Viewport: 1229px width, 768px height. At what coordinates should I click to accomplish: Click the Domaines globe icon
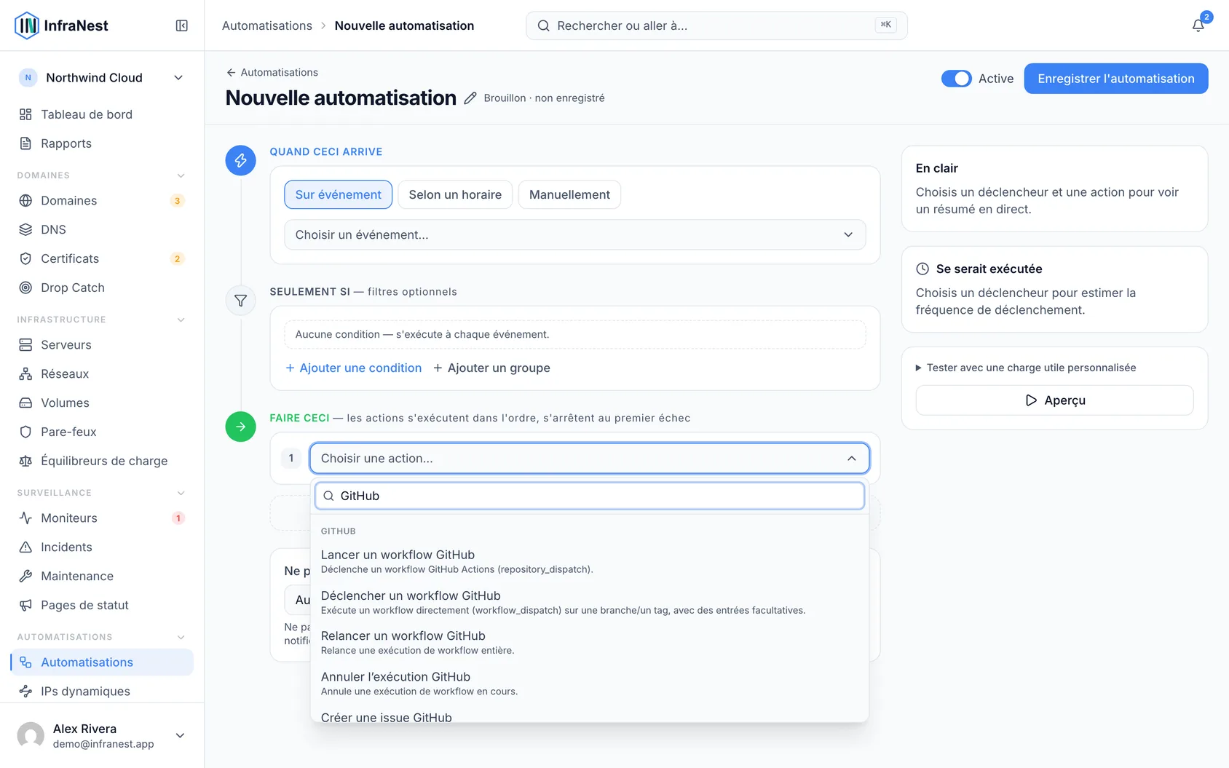25,200
